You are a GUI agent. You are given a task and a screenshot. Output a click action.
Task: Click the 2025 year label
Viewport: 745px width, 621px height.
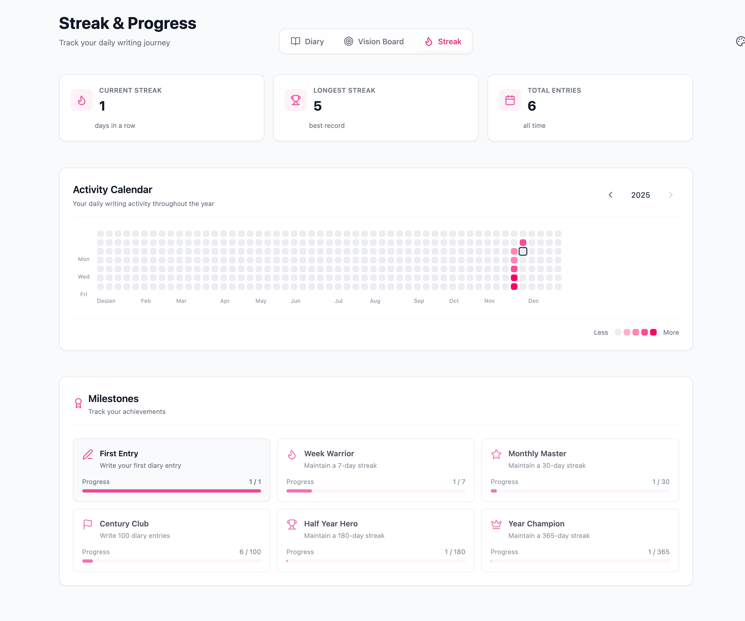[640, 195]
